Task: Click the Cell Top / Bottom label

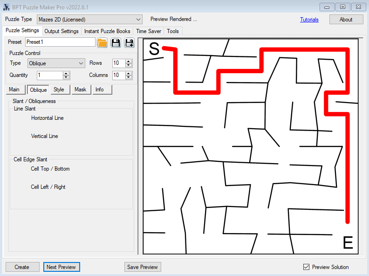Action: (50, 169)
